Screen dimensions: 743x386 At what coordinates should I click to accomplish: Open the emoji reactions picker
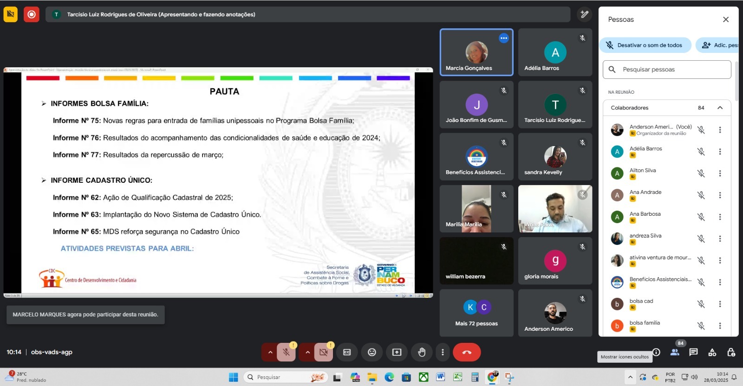[372, 352]
